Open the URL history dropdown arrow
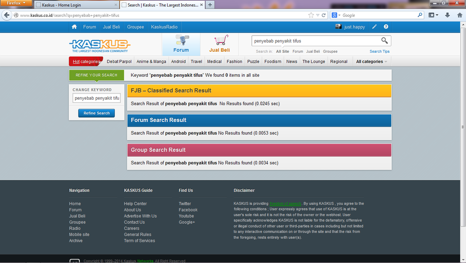The height and width of the screenshot is (263, 466). (317, 15)
